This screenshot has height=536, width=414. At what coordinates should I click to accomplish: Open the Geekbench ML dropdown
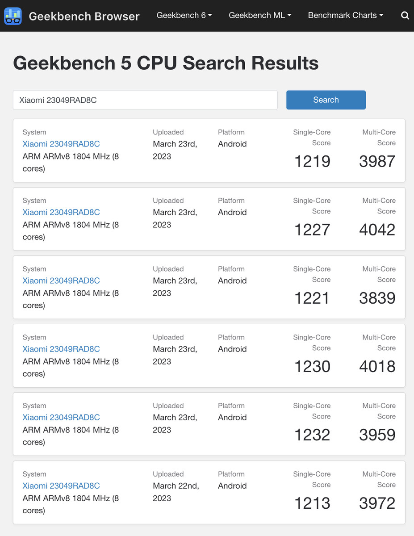coord(260,15)
